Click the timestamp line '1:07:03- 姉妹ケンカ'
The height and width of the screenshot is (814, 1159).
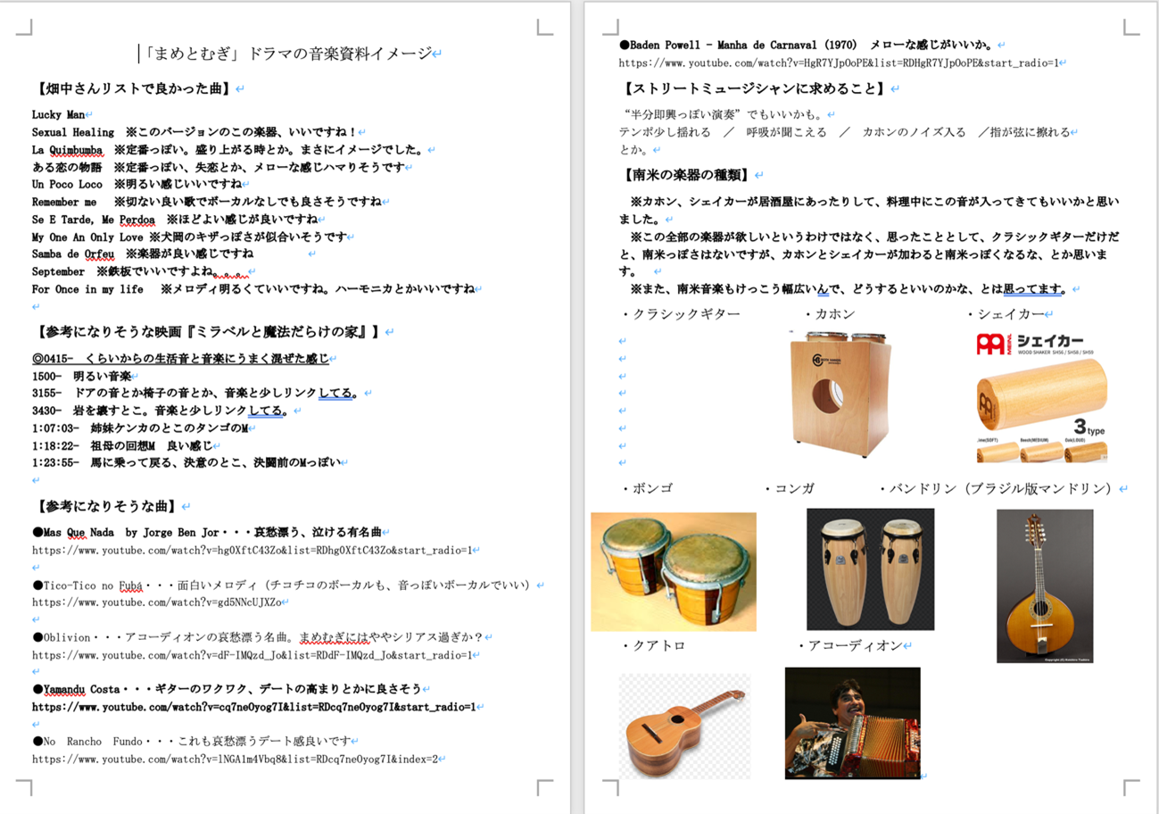coord(140,428)
